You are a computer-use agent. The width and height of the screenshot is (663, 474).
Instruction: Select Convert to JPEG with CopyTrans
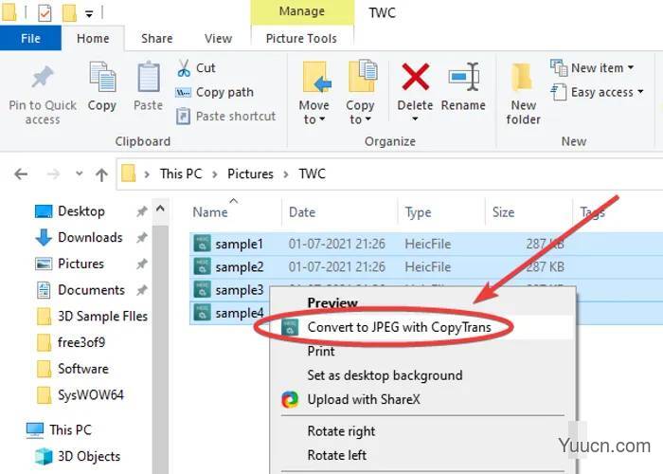pyautogui.click(x=422, y=327)
